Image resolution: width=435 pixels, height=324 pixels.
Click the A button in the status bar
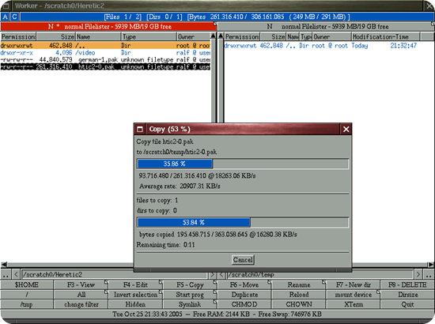5,17
